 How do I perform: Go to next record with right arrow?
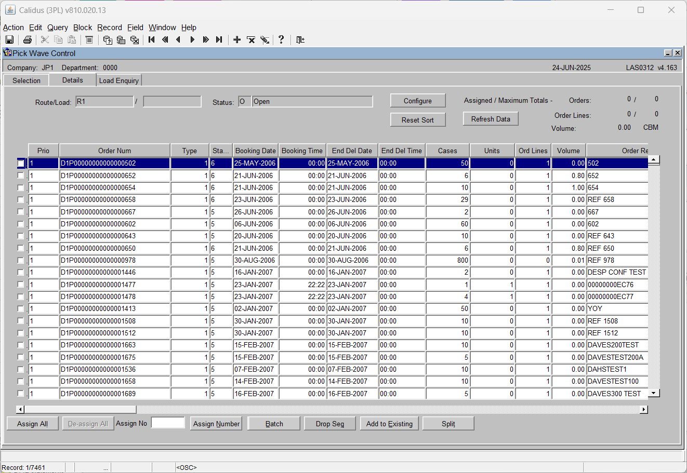click(x=192, y=40)
